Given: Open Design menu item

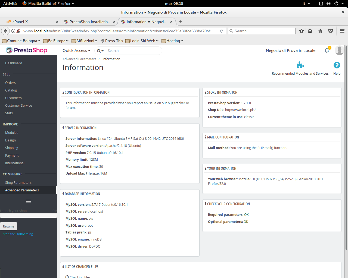Looking at the screenshot, I should (x=11, y=140).
